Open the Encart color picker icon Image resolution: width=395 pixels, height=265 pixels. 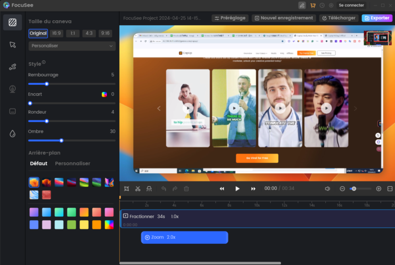[104, 94]
